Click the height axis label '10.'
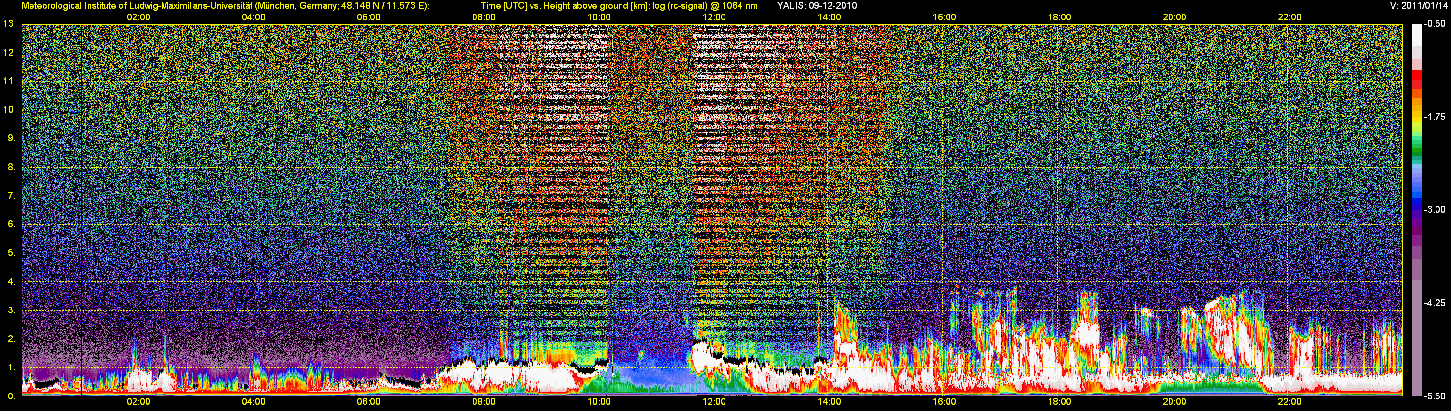 click(9, 109)
